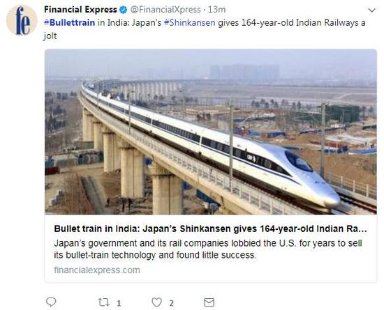The image size is (384, 310).
Task: Click the Financial Express account name
Action: click(80, 10)
